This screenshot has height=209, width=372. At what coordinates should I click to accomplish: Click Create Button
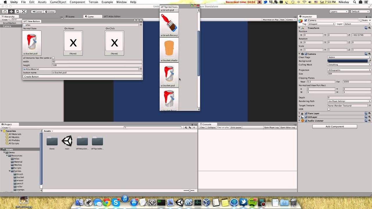[83, 77]
